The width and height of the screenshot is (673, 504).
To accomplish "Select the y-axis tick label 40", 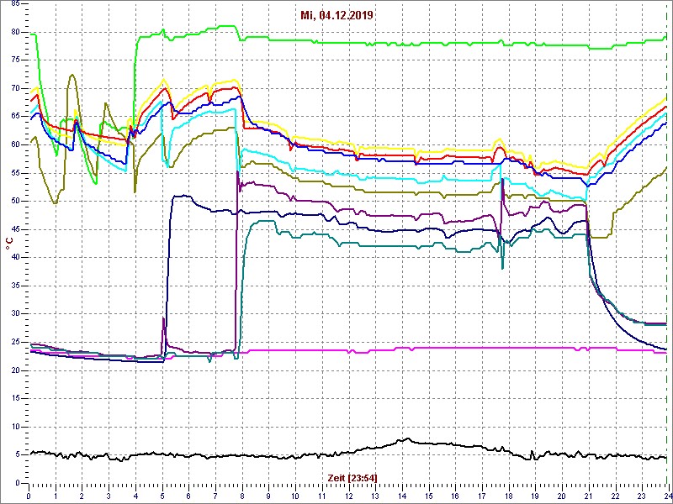I will [x=15, y=258].
